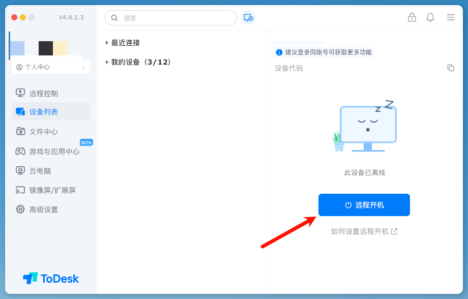
Task: Open the lock screen icon in top bar
Action: point(412,17)
